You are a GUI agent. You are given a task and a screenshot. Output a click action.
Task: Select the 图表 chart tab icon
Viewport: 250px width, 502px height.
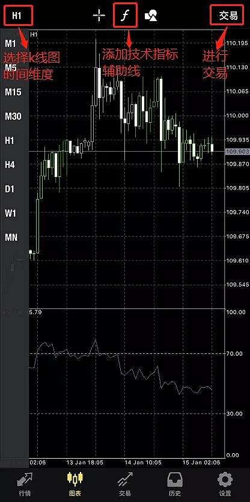[x=75, y=480]
